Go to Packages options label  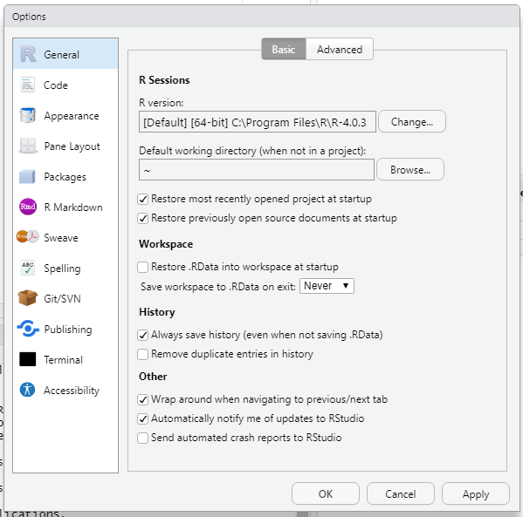click(x=65, y=177)
